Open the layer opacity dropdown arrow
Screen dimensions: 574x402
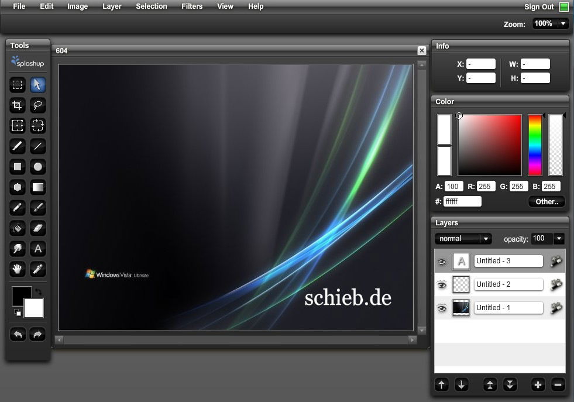[x=559, y=239]
